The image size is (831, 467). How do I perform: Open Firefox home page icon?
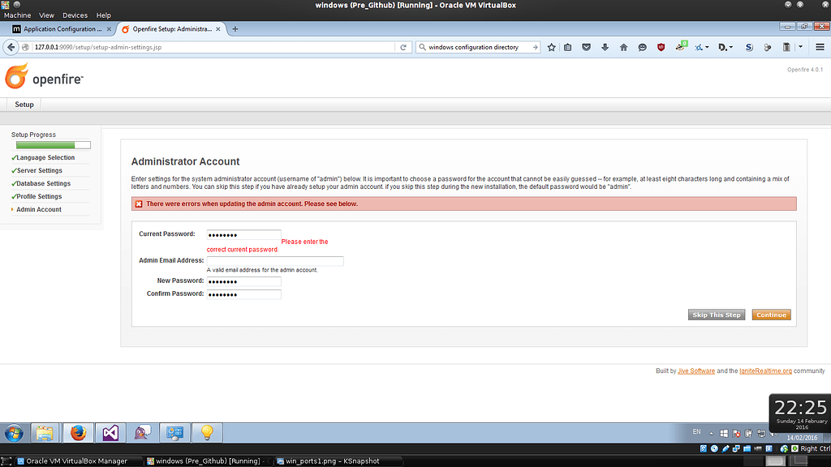point(623,47)
